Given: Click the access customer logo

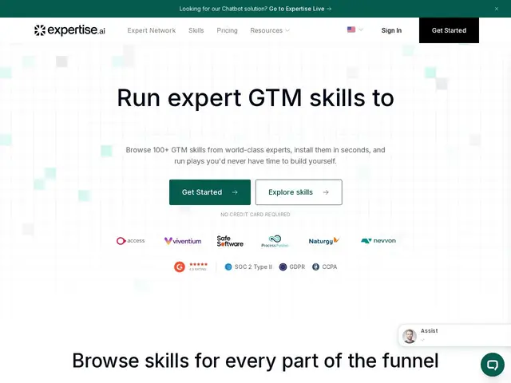Looking at the screenshot, I should coord(131,241).
